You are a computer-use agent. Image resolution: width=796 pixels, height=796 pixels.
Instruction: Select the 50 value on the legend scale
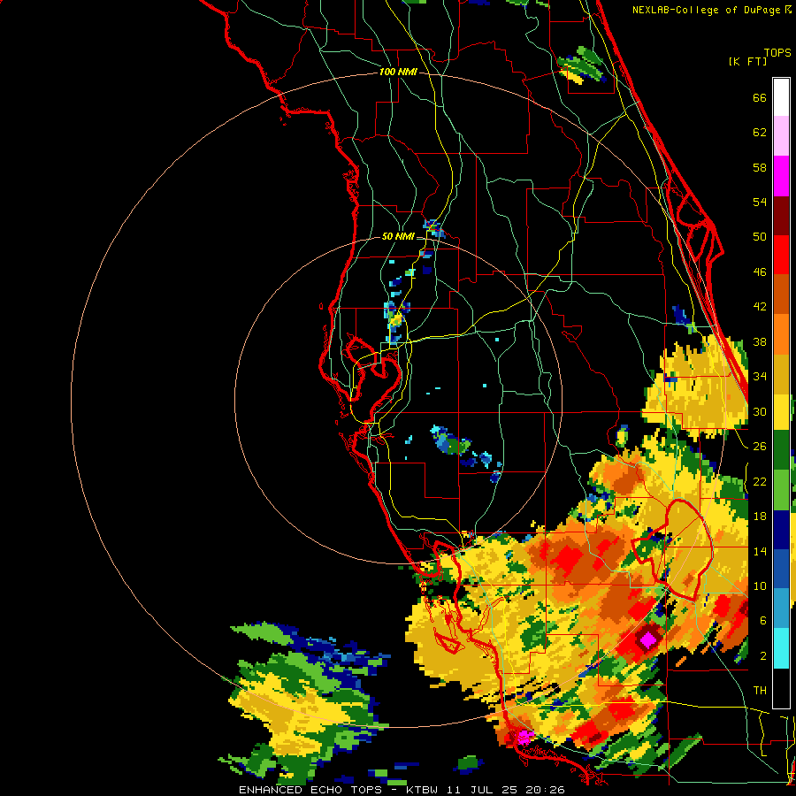pos(760,237)
